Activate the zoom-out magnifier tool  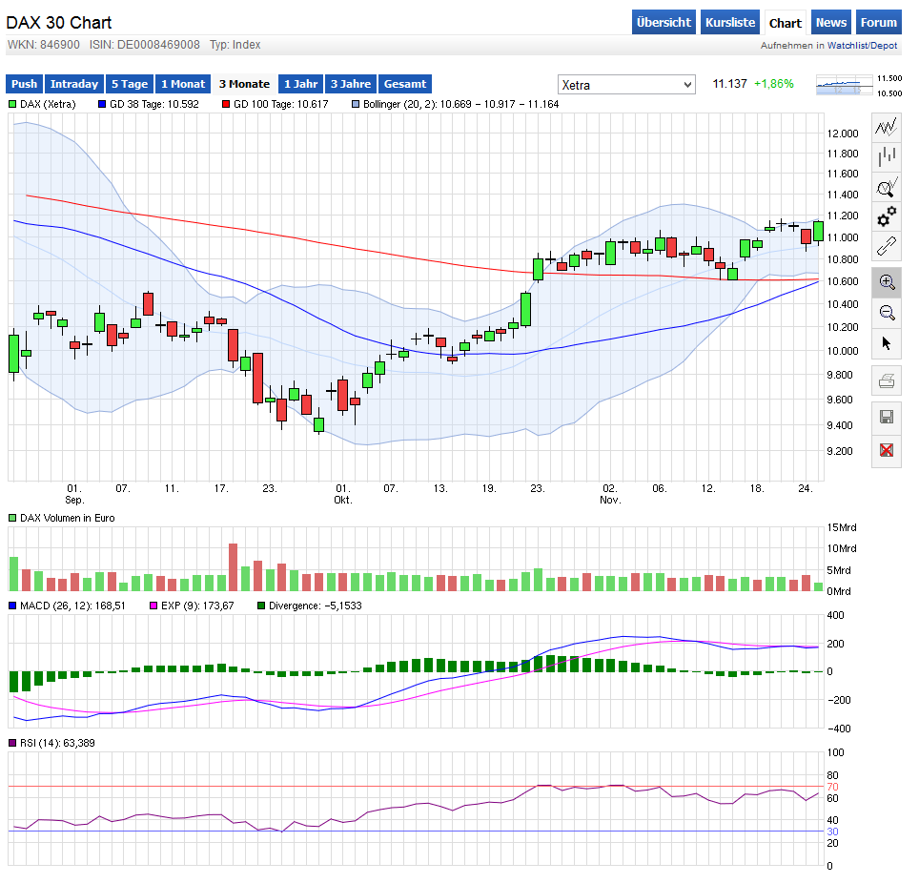click(887, 313)
